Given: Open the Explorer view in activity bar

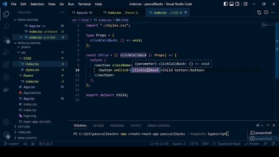Looking at the screenshot, I should 6,14.
